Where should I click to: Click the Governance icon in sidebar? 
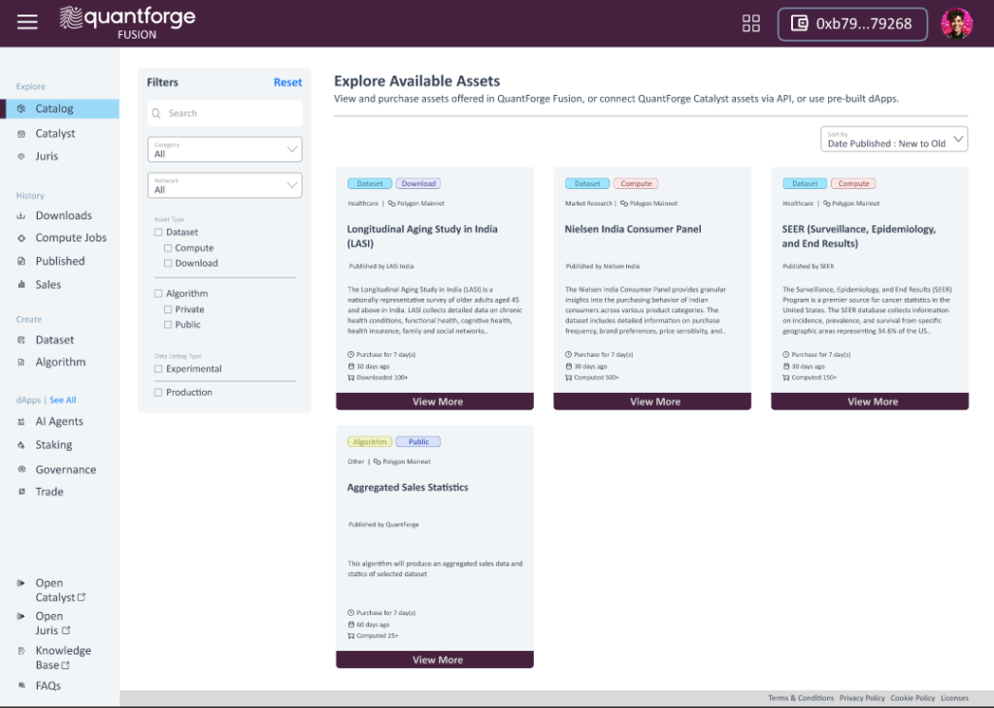(21, 469)
